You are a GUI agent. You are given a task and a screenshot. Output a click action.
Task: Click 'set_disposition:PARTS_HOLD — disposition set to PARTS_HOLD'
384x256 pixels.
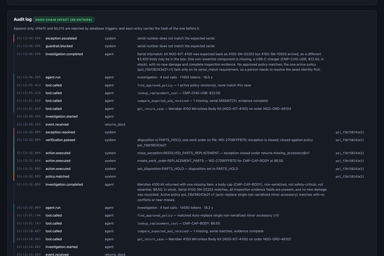(187, 169)
